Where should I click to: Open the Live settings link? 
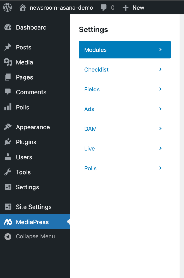point(89,149)
